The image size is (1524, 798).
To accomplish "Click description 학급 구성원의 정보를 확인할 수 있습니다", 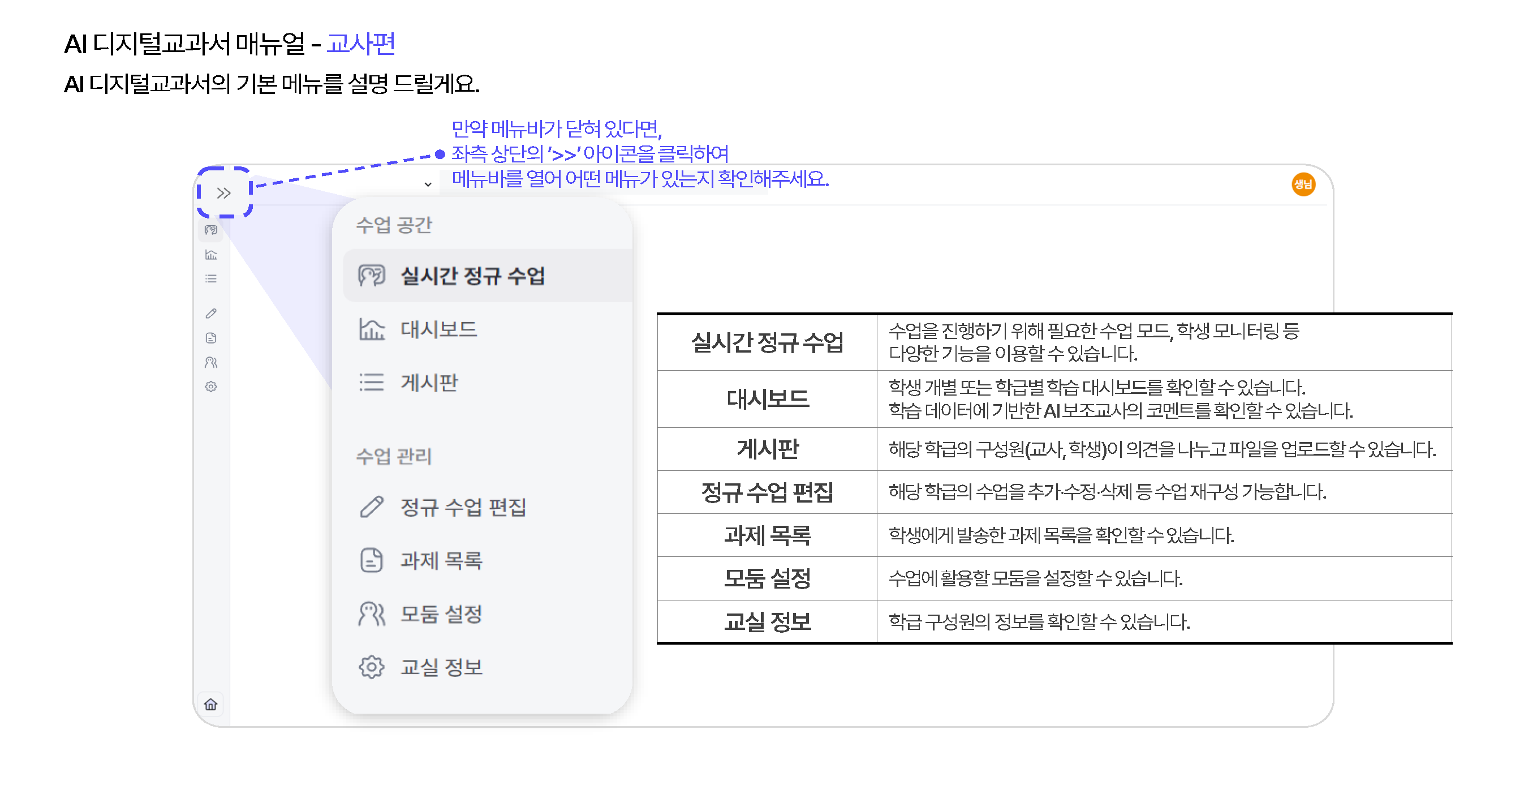I will pos(1039,621).
